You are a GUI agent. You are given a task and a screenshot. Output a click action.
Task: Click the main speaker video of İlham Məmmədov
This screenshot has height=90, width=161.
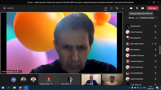tap(62, 43)
